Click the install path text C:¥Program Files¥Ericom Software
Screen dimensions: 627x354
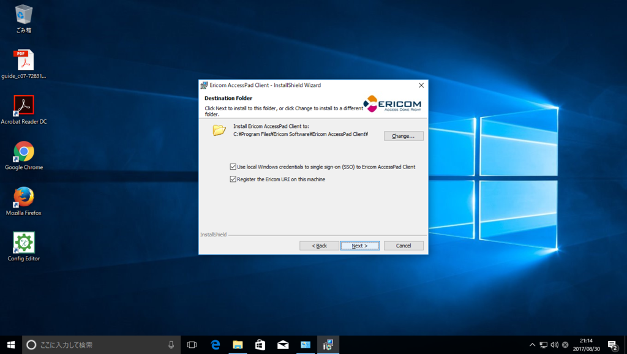[x=301, y=134]
